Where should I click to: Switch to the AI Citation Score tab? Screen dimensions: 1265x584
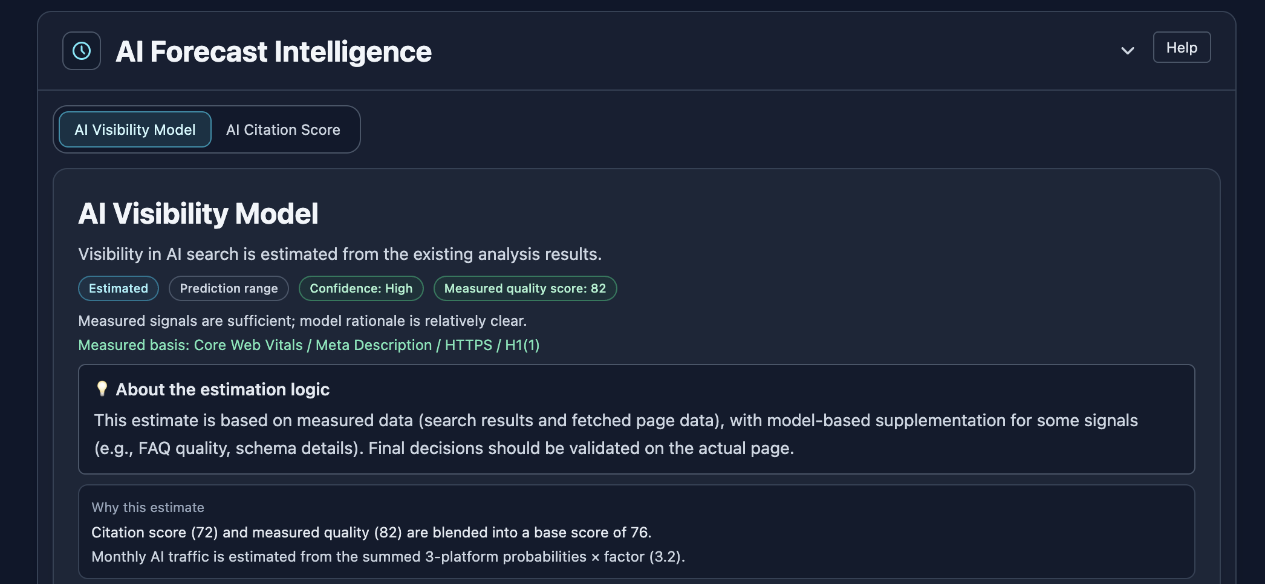[283, 129]
